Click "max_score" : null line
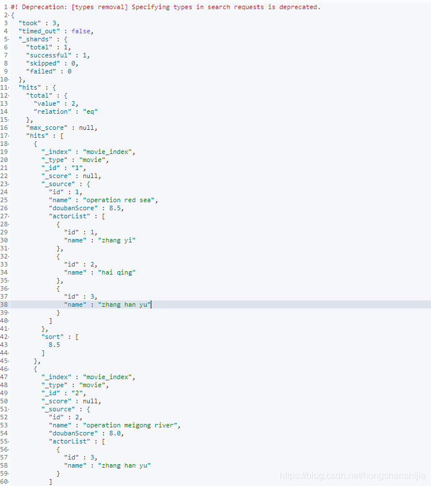This screenshot has height=486, width=431. 62,128
